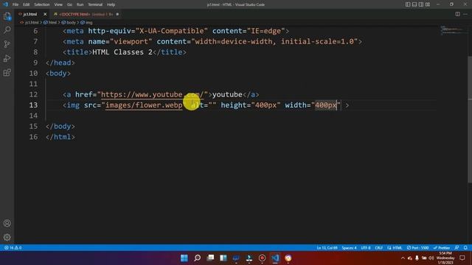Open taskbar clock and date
Image resolution: width=472 pixels, height=265 pixels.
[445, 258]
